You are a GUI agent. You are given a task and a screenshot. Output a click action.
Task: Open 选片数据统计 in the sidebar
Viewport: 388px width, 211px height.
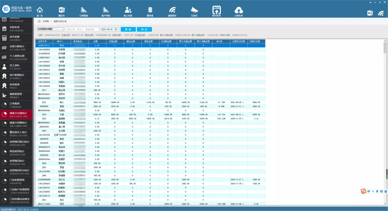tap(16, 76)
